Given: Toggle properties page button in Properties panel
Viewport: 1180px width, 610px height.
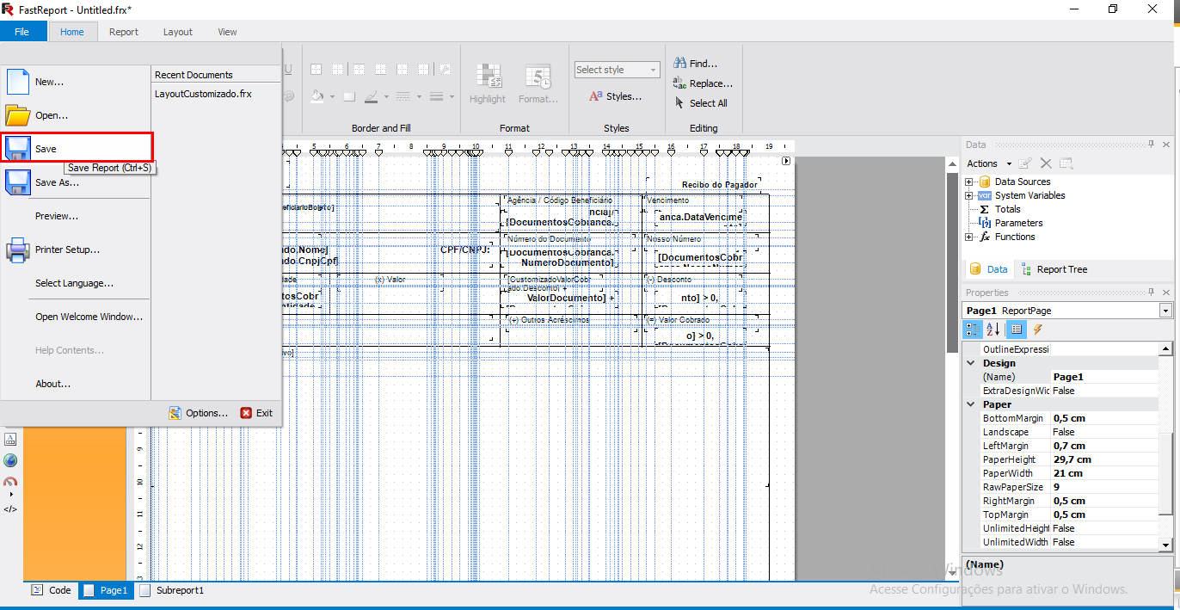Looking at the screenshot, I should click(1016, 330).
